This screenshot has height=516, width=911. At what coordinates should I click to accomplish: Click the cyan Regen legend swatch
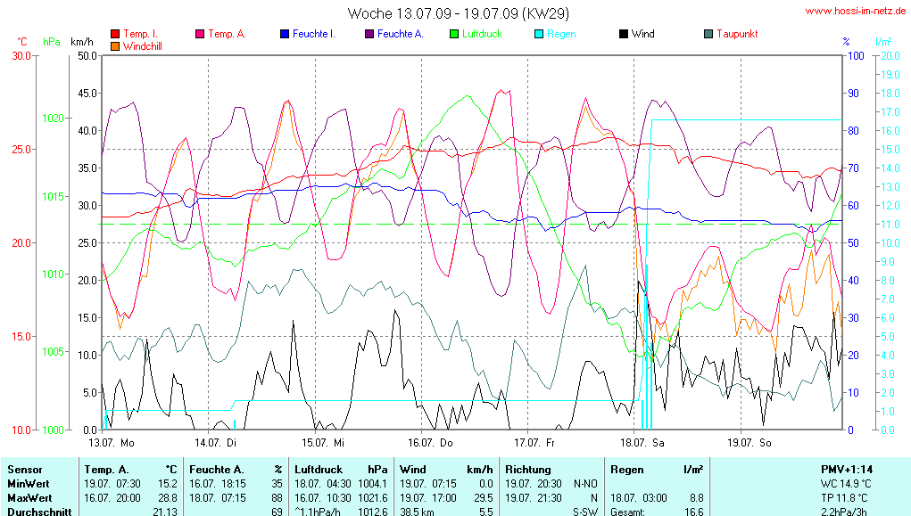click(x=539, y=34)
